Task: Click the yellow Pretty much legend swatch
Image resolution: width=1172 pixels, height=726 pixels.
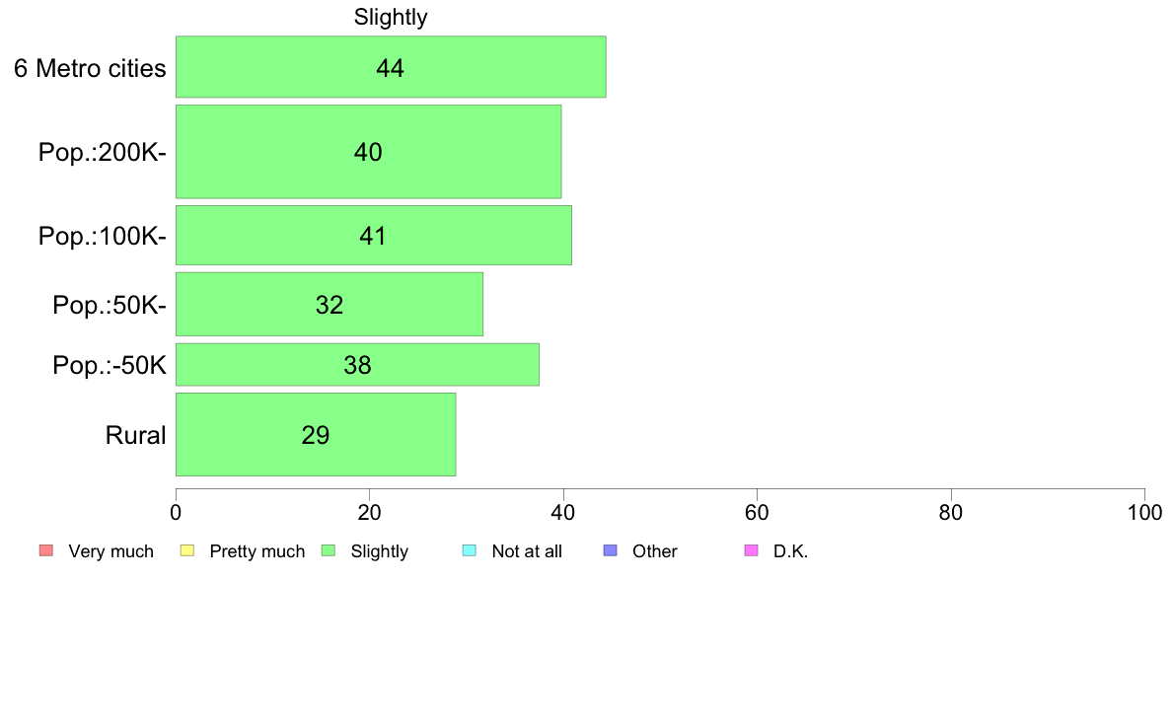Action: pos(186,550)
